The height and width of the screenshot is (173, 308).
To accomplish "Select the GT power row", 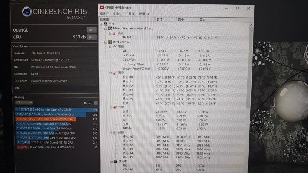I will 164,120.
